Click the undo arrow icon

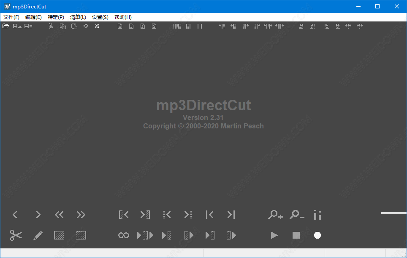86,27
